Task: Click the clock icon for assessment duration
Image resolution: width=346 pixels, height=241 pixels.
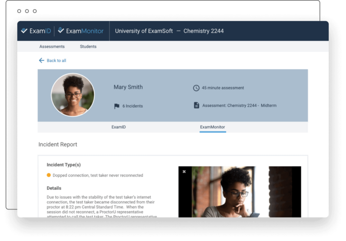Action: (x=196, y=88)
